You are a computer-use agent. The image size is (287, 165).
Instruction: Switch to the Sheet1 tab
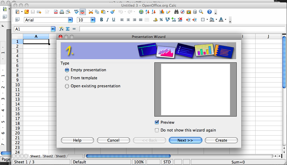[x=35, y=156]
